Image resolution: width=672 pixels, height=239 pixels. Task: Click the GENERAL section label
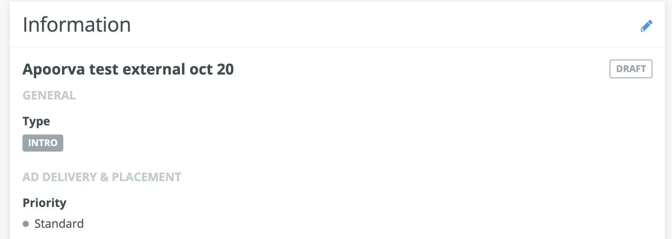pos(49,95)
